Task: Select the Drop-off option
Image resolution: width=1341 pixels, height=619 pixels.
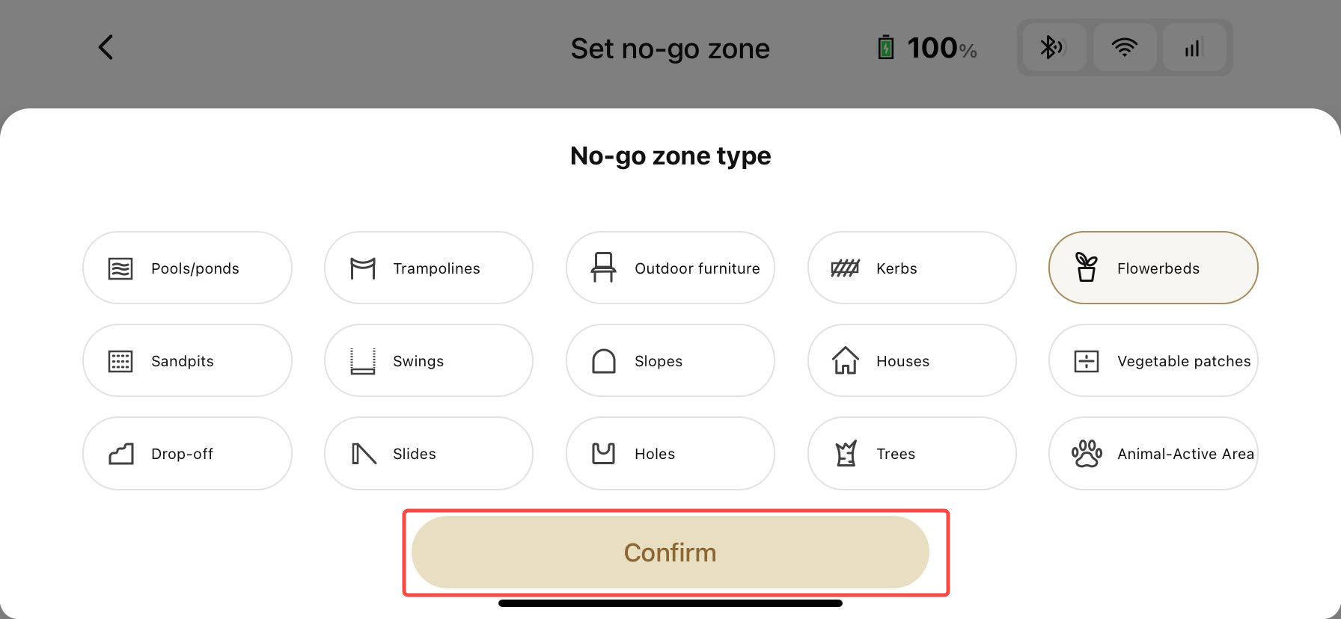Action: tap(187, 453)
